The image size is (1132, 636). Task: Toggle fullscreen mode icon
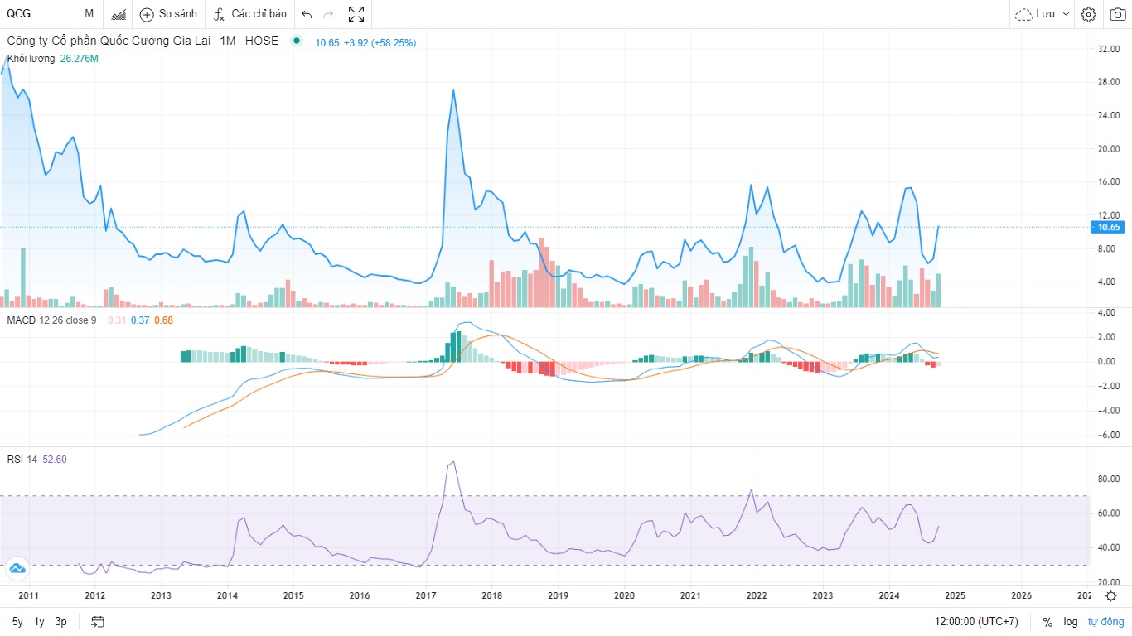356,14
